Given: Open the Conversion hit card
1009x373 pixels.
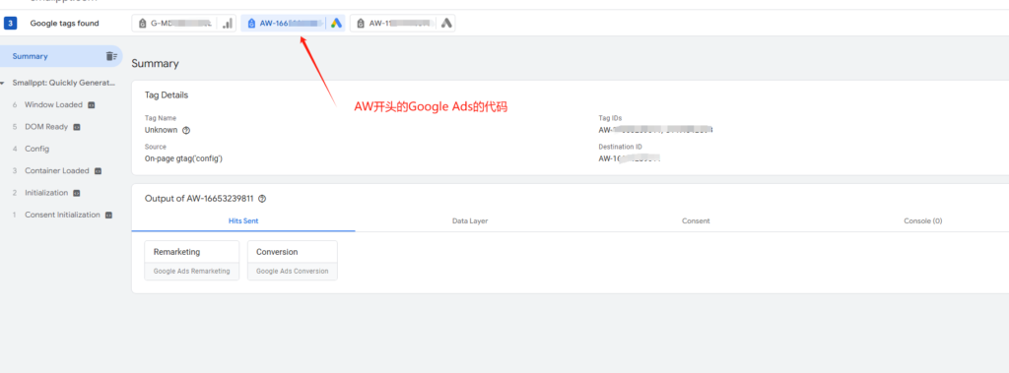Looking at the screenshot, I should (x=292, y=261).
